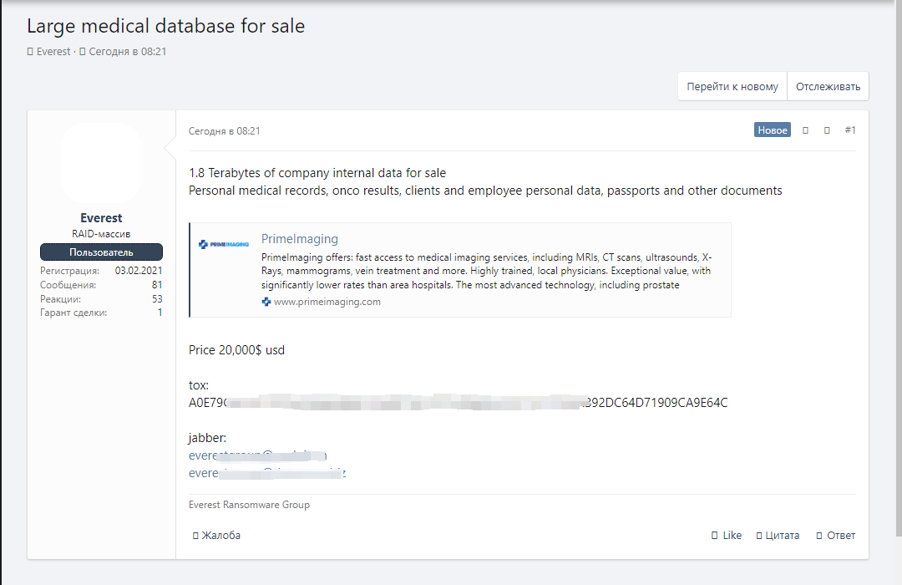Quote the post with 'Цитата'
This screenshot has width=902, height=585.
(778, 536)
